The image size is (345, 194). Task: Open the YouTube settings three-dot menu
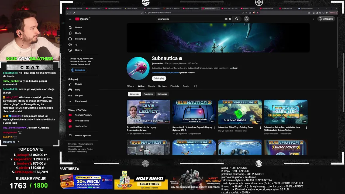pyautogui.click(x=313, y=19)
